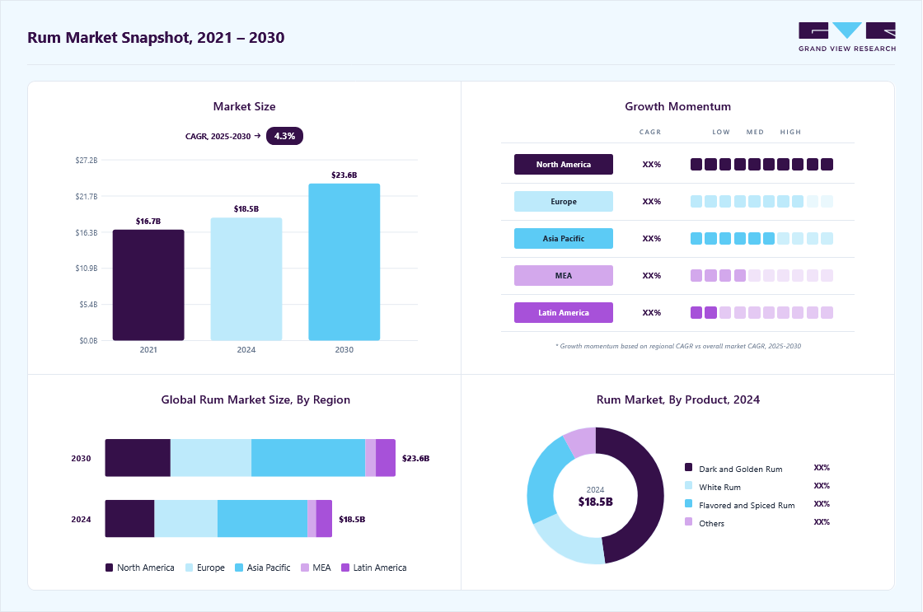Click White Rum legend swatch
This screenshot has height=612, width=923.
pos(689,485)
